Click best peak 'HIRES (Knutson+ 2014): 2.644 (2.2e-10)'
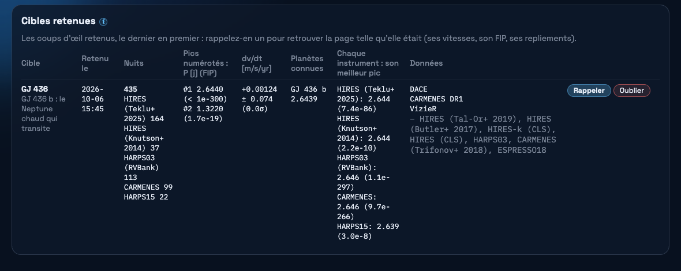 (364, 133)
